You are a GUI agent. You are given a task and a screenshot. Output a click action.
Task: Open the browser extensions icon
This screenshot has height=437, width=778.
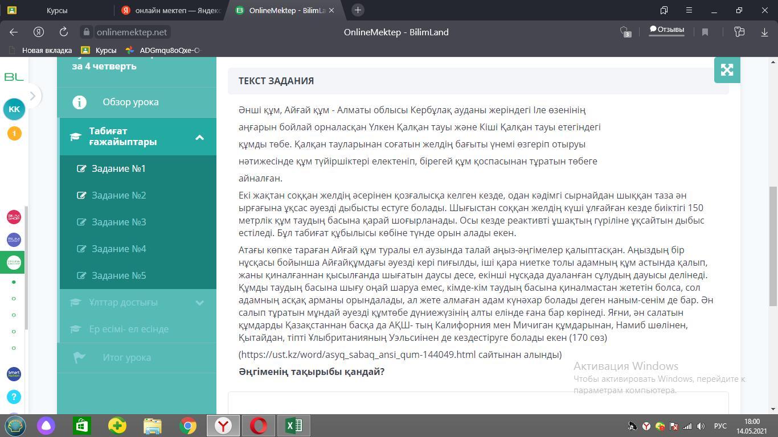tap(739, 32)
